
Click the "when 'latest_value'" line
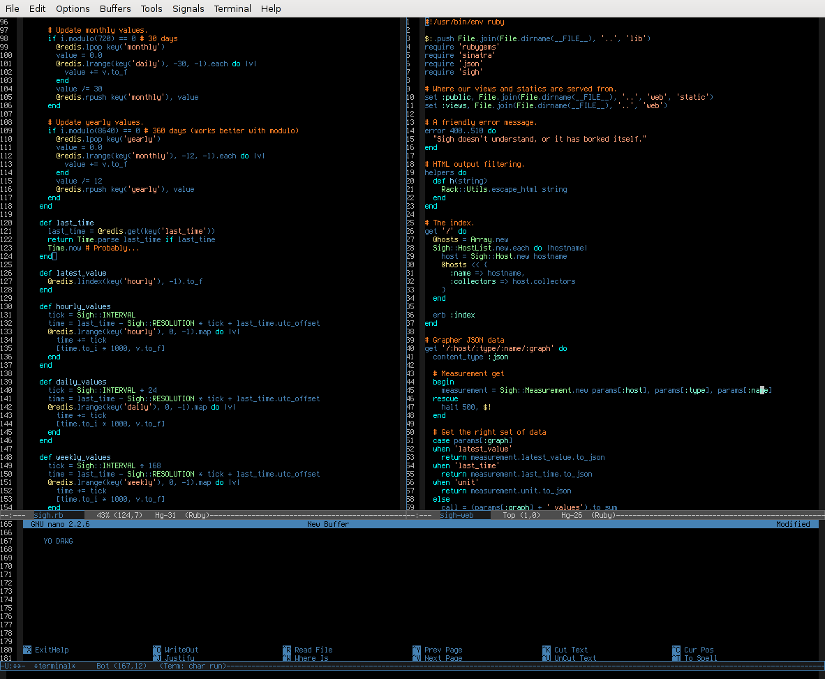(473, 449)
